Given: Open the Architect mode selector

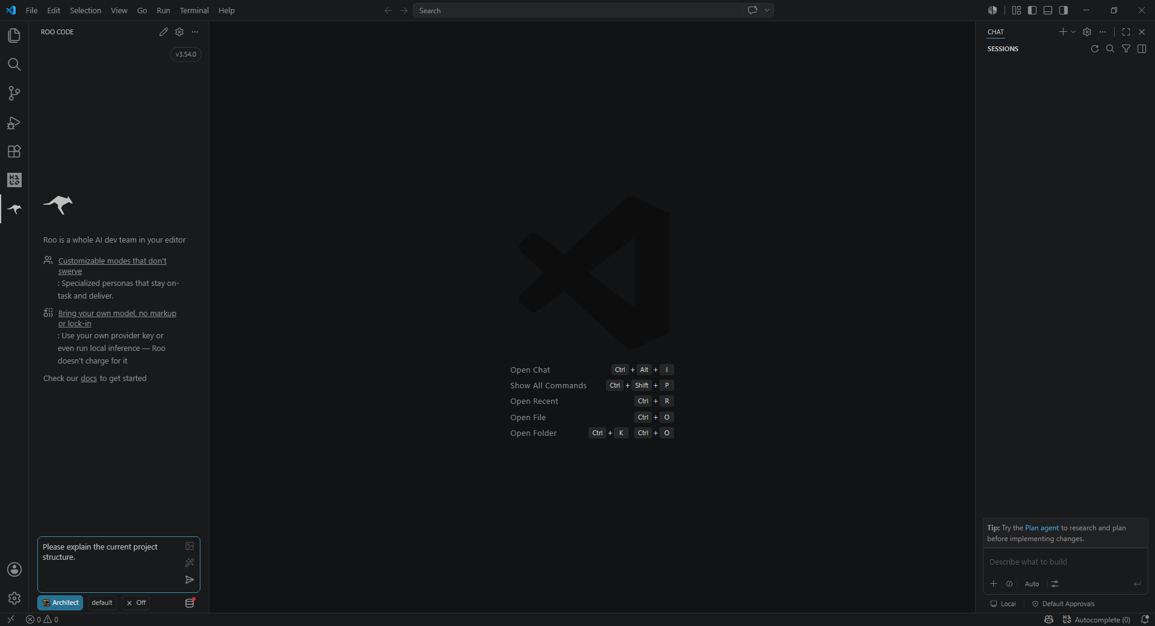Looking at the screenshot, I should (60, 603).
